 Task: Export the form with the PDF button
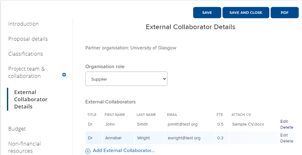point(284,13)
